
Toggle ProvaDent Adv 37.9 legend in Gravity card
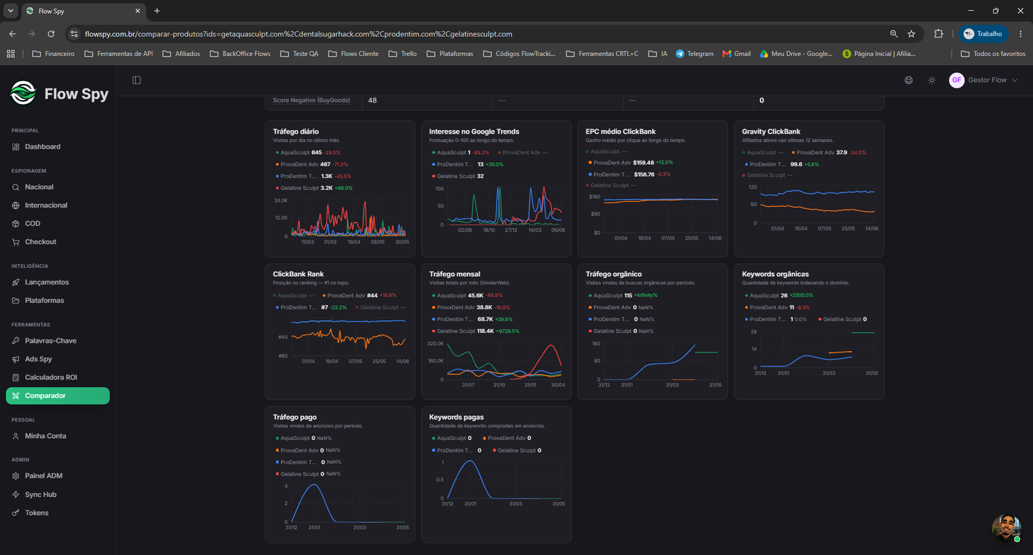[x=828, y=153]
